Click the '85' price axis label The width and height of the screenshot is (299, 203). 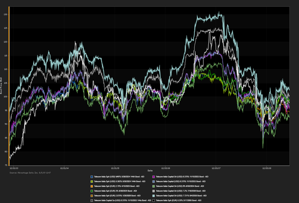point(6,138)
